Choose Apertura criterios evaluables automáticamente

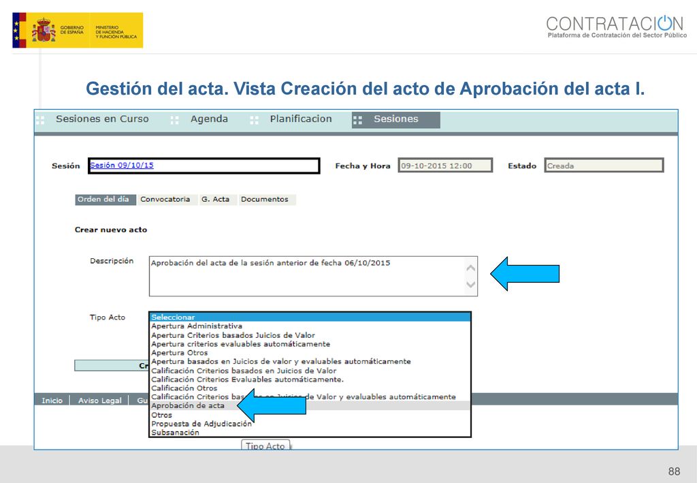tap(310, 344)
